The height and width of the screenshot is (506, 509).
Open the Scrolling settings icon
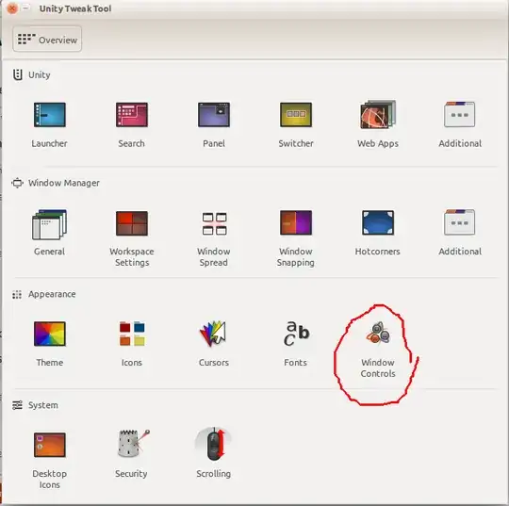(213, 444)
